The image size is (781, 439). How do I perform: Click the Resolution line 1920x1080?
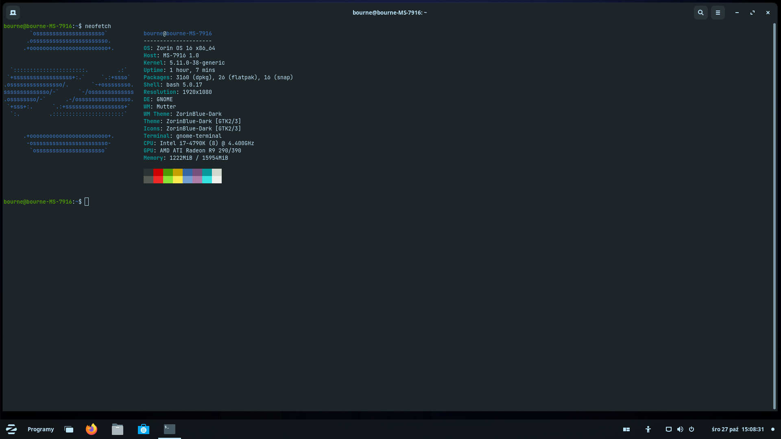178,92
